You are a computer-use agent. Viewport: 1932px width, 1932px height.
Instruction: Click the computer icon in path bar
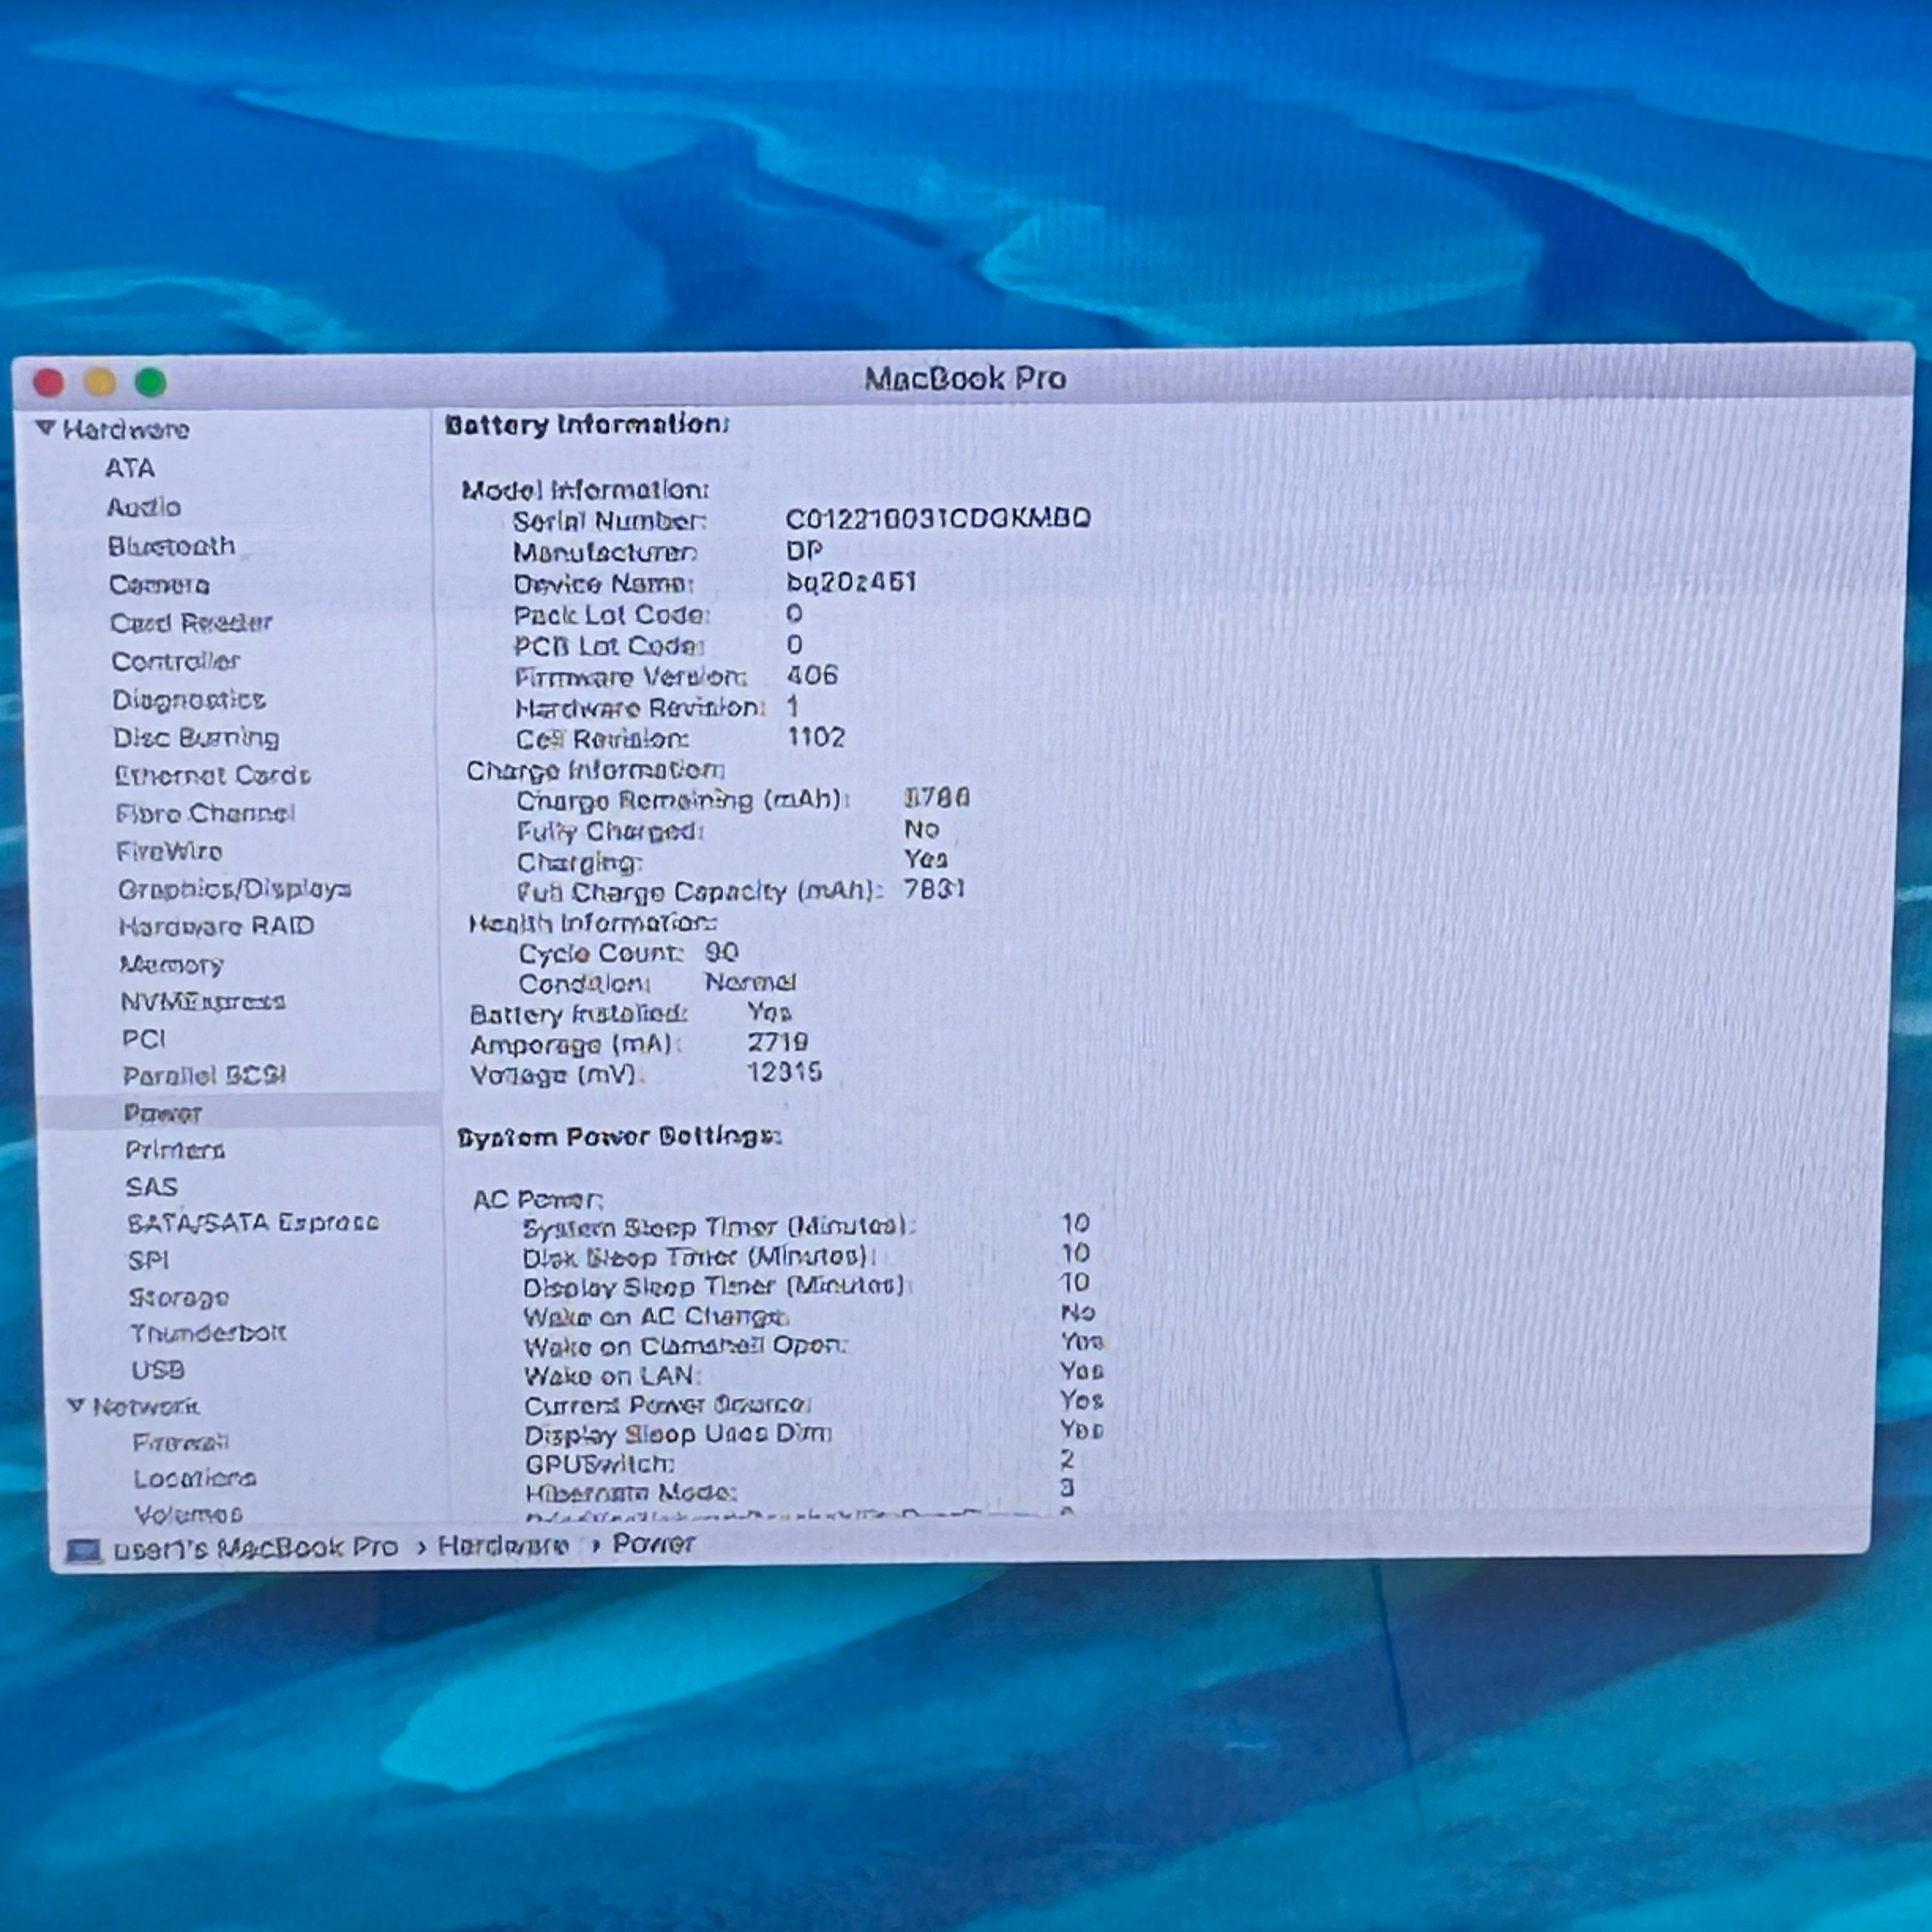[x=84, y=1551]
